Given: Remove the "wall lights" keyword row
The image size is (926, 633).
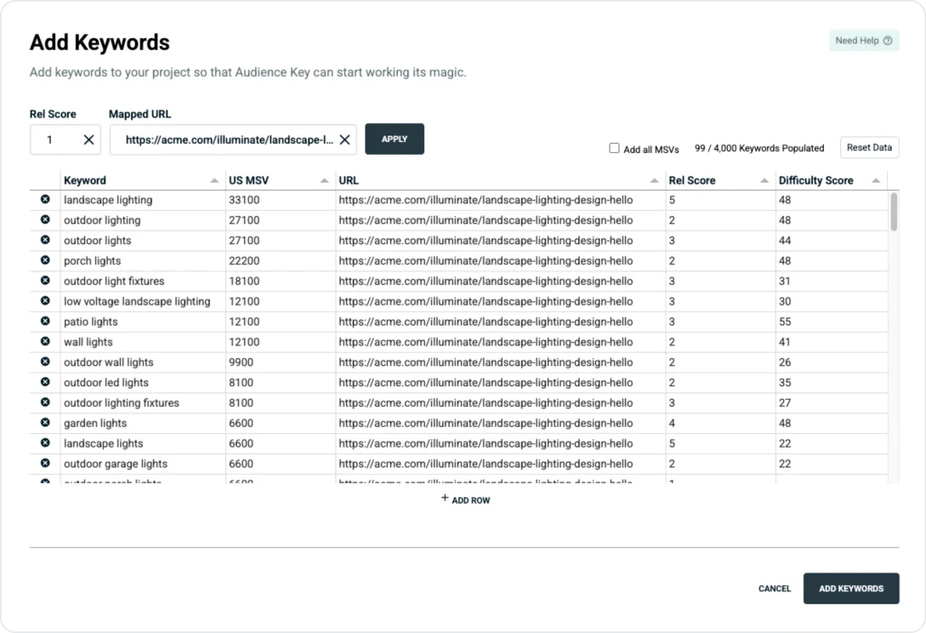Looking at the screenshot, I should click(44, 342).
